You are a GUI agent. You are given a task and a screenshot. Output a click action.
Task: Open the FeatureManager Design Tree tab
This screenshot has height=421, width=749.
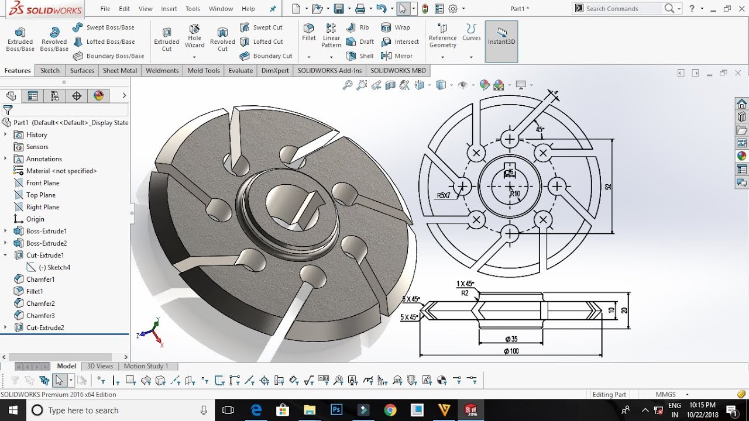coord(11,96)
